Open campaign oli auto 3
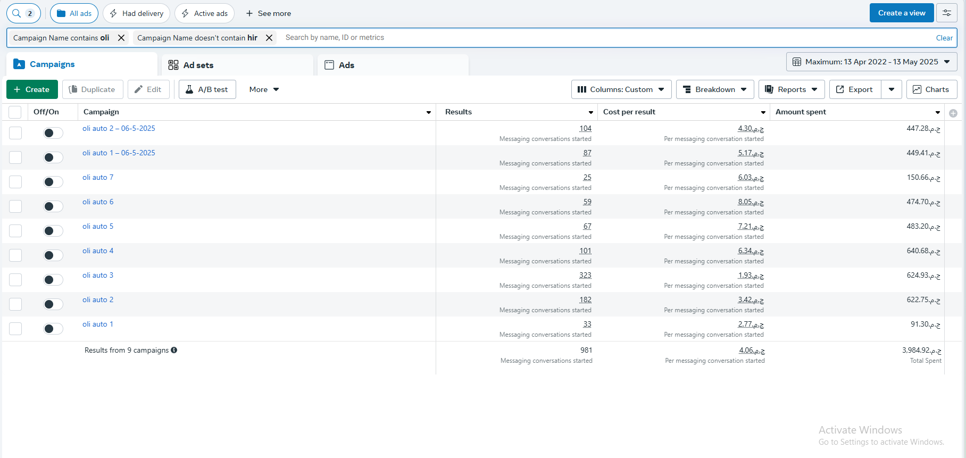The height and width of the screenshot is (458, 966). pos(98,275)
